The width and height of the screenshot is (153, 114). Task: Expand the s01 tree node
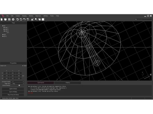3,34
